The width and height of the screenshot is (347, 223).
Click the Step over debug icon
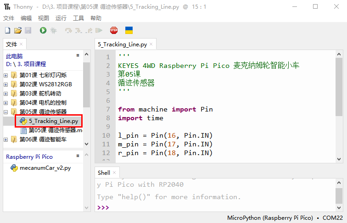click(x=68, y=30)
